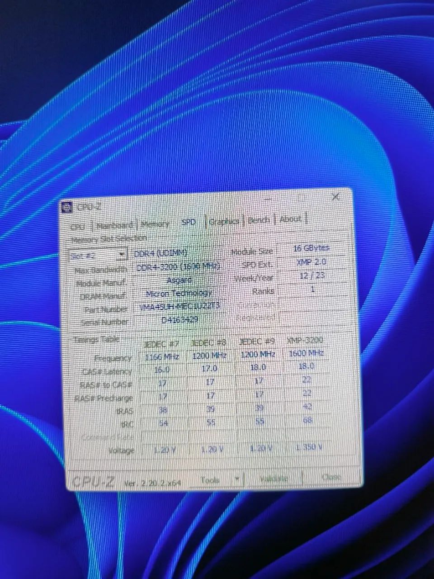Click the Close button at the bottom
This screenshot has height=579, width=434.
tap(330, 477)
